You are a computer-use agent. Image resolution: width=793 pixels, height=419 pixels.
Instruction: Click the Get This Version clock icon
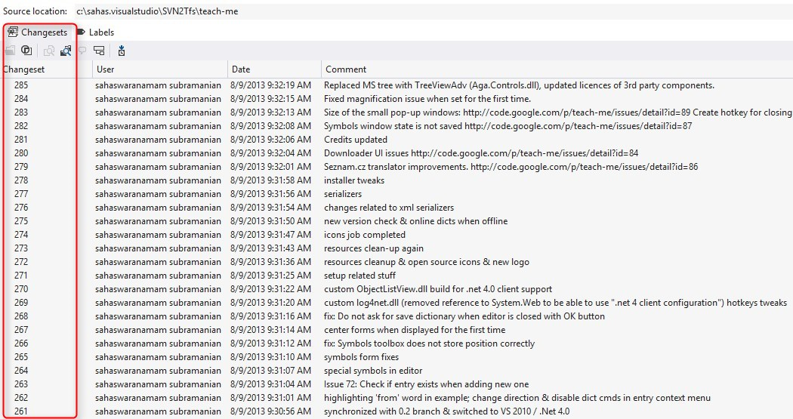pyautogui.click(x=122, y=51)
